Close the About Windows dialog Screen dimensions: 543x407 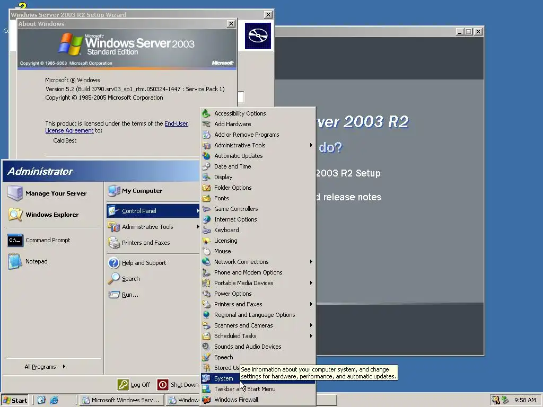tap(231, 23)
